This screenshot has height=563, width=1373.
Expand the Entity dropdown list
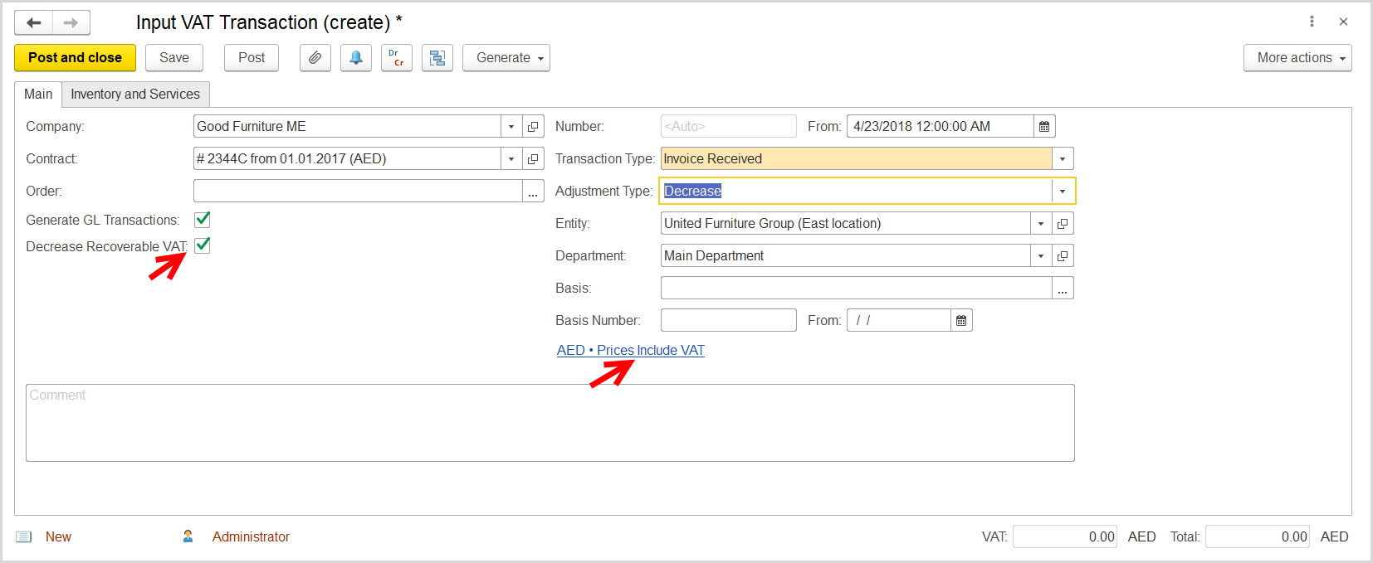point(1041,224)
